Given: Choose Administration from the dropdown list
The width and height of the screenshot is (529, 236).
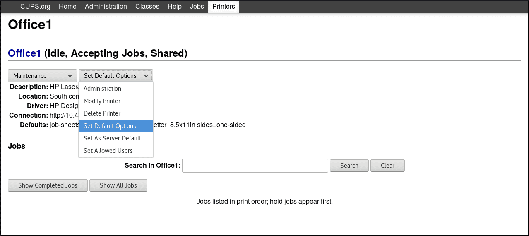Looking at the screenshot, I should tap(102, 89).
